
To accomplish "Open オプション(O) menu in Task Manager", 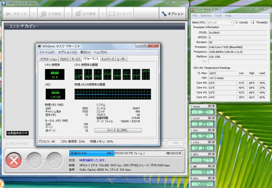I will 67,52.
